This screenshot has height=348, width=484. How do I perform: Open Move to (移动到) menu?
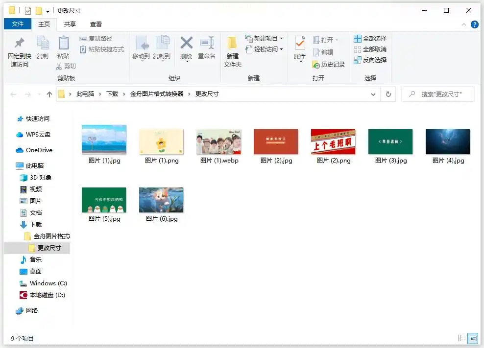[x=141, y=48]
